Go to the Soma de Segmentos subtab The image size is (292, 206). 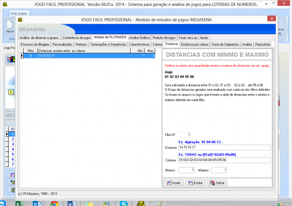[x=225, y=44]
